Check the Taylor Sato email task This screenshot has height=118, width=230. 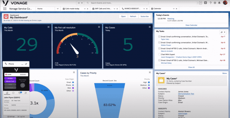pos(159,37)
